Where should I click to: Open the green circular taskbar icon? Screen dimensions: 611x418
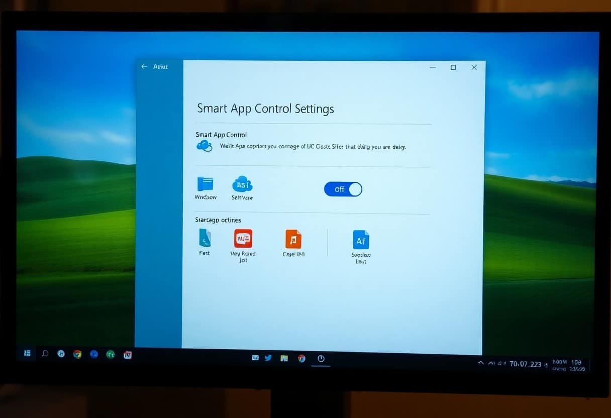tap(110, 354)
